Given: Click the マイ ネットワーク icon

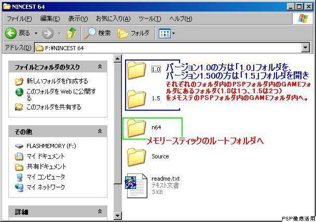Looking at the screenshot, I should point(19,187).
